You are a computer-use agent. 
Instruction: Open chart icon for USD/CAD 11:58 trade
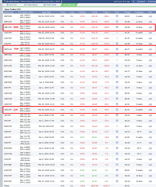pyautogui.click(x=117, y=98)
